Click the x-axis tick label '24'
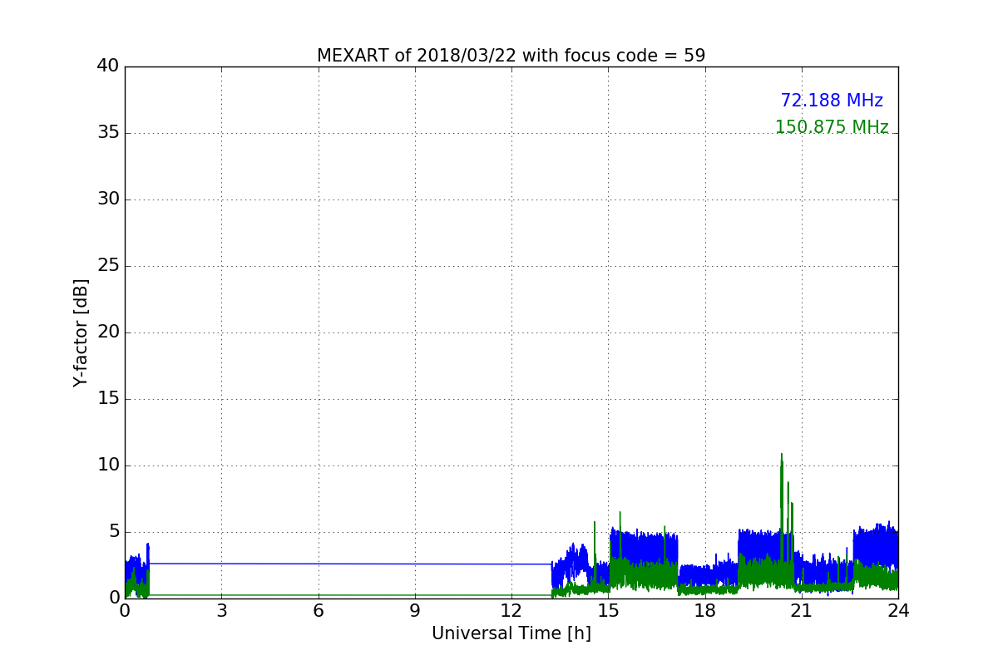Viewport: 998px width, 665px height. tap(897, 611)
